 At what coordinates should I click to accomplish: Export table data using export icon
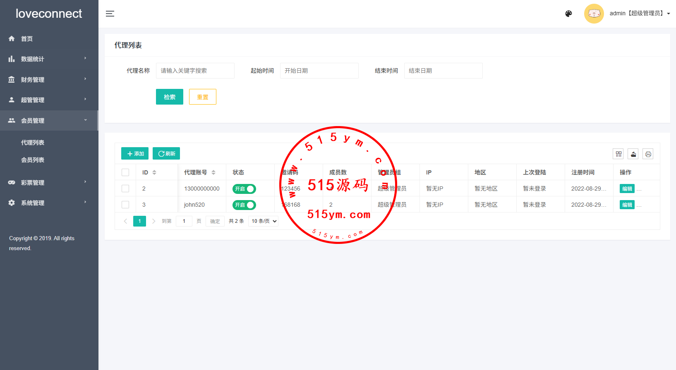(633, 154)
